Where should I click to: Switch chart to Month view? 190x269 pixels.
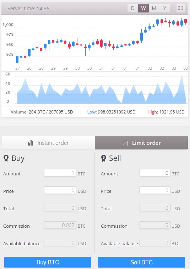tap(154, 8)
